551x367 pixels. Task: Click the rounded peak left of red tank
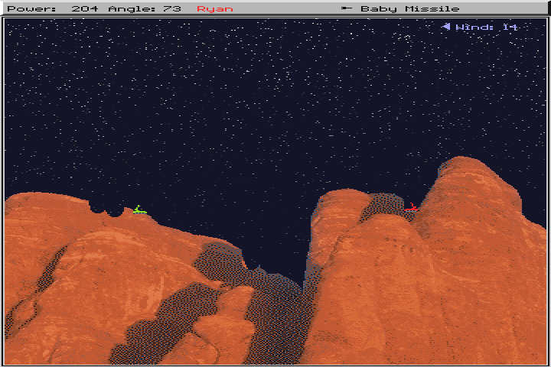pos(343,194)
